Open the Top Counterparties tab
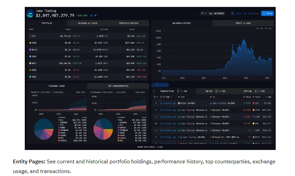This screenshot has width=295, height=176. (118, 86)
